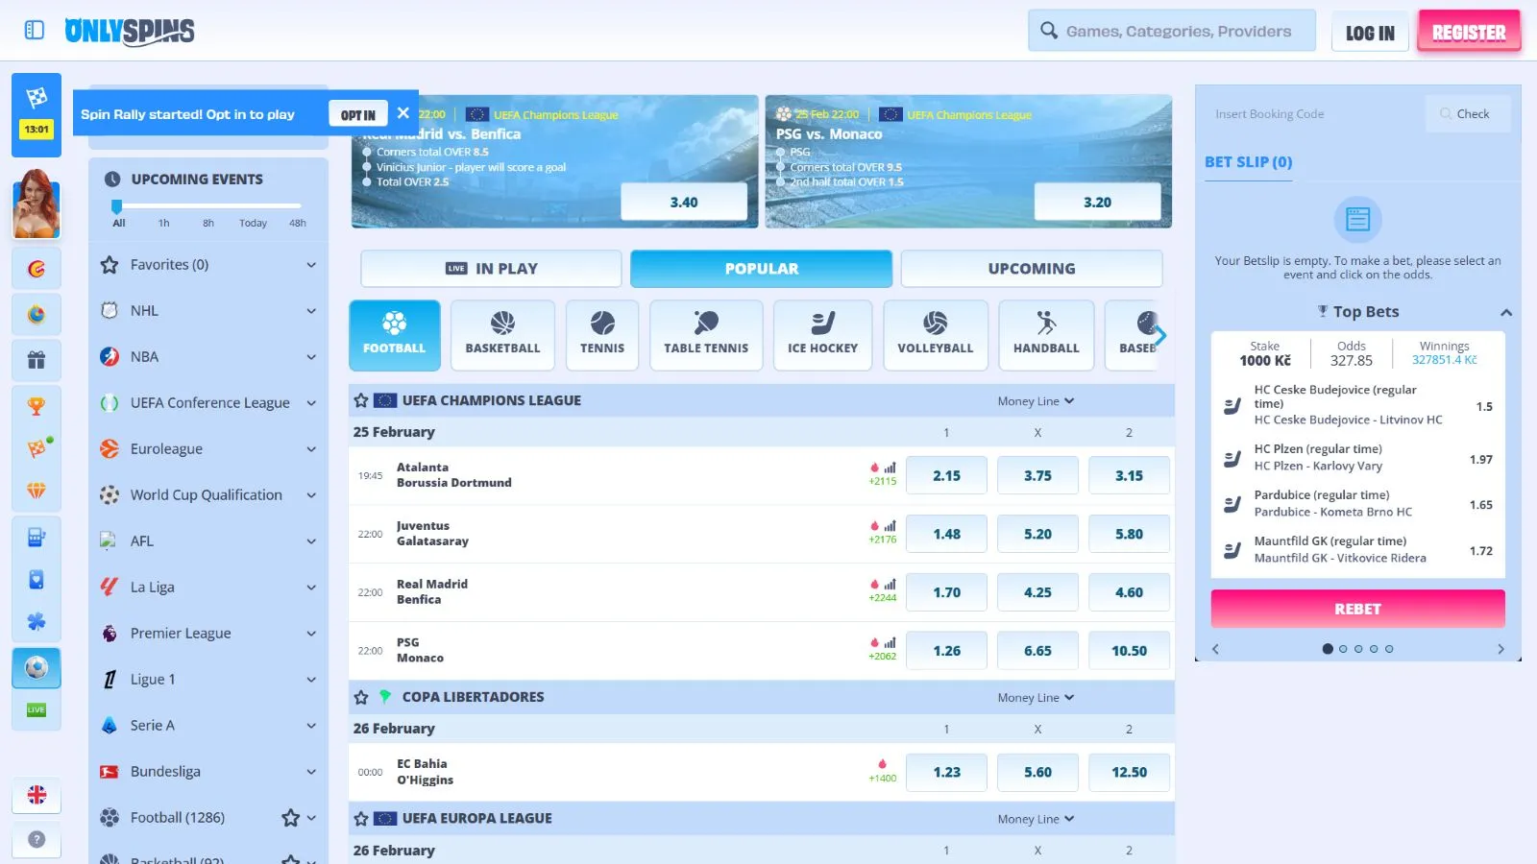Open Money Line dropdown for Champions League
Viewport: 1537px width, 864px height.
click(x=1035, y=401)
